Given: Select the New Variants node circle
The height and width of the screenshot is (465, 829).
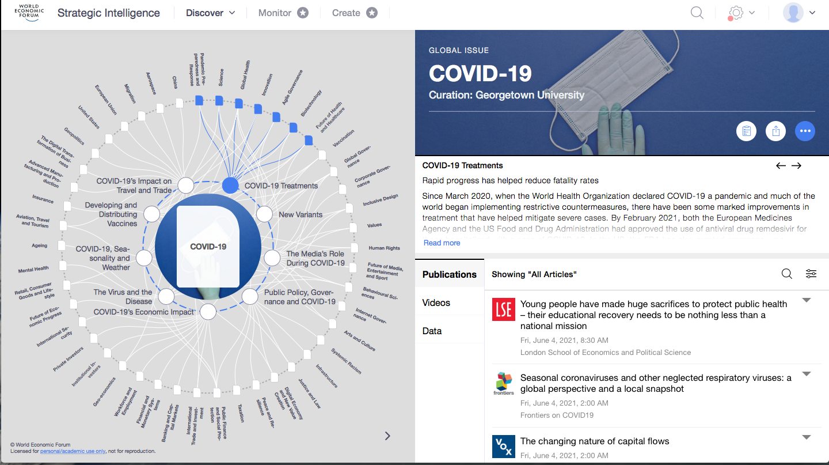Looking at the screenshot, I should click(264, 214).
